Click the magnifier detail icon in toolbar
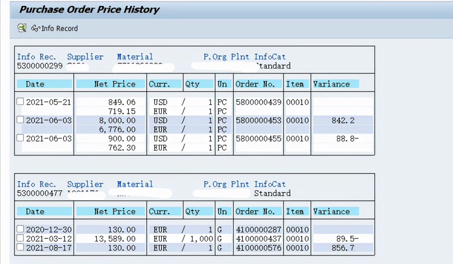This screenshot has width=453, height=264. [x=22, y=28]
